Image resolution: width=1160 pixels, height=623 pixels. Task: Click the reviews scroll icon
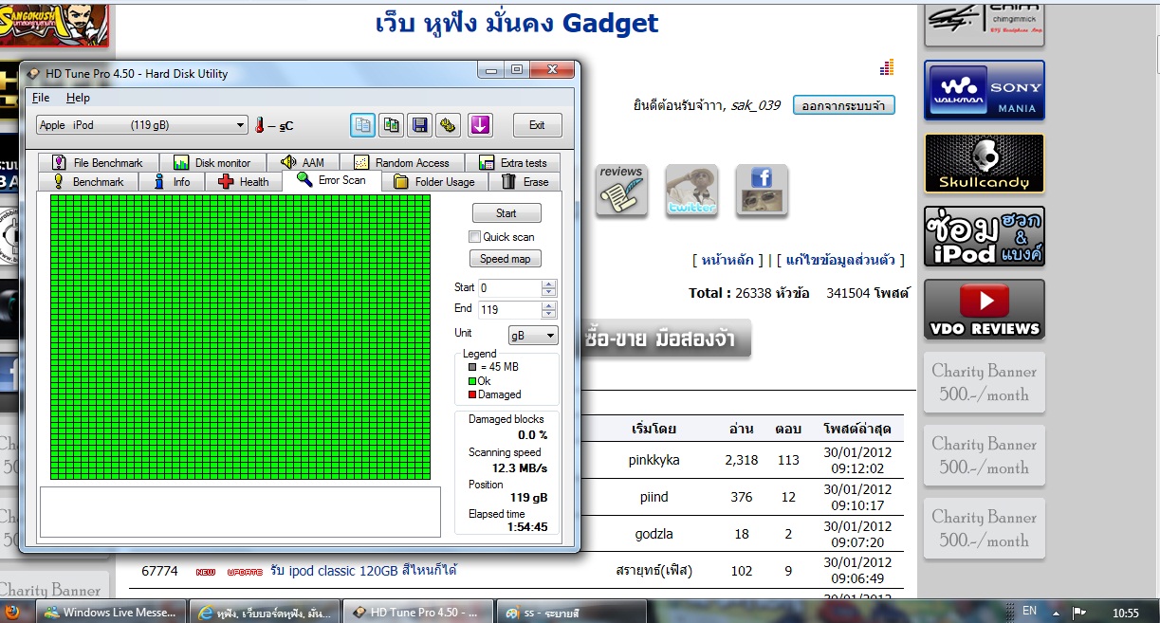621,190
